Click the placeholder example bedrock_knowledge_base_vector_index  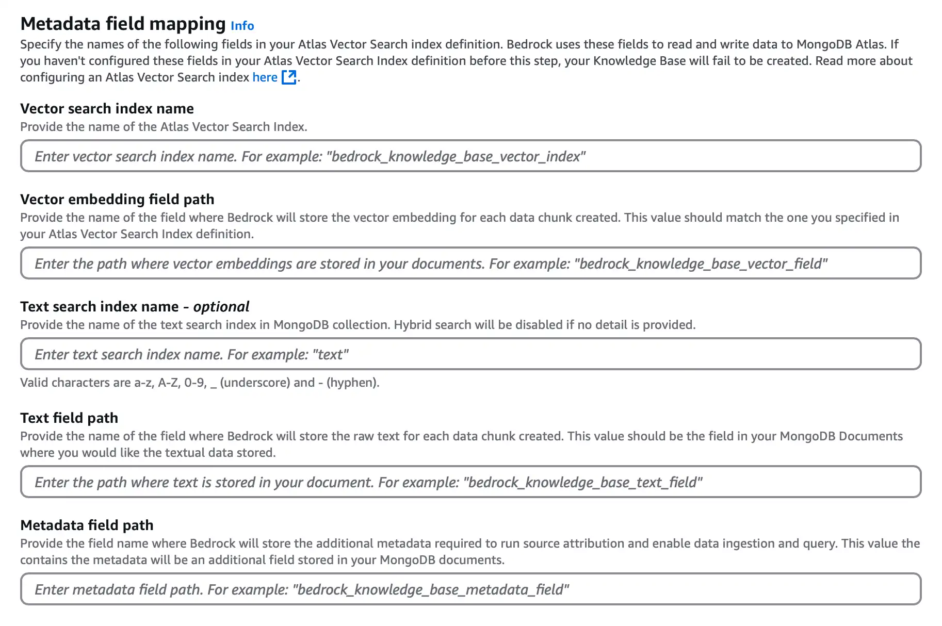(459, 156)
